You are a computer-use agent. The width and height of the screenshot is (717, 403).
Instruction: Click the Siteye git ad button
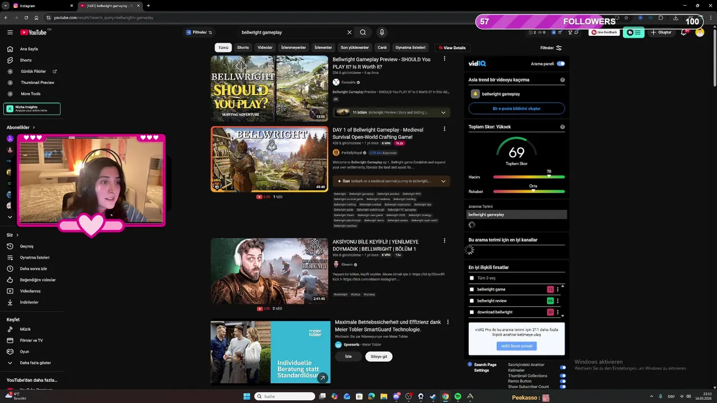point(379,357)
